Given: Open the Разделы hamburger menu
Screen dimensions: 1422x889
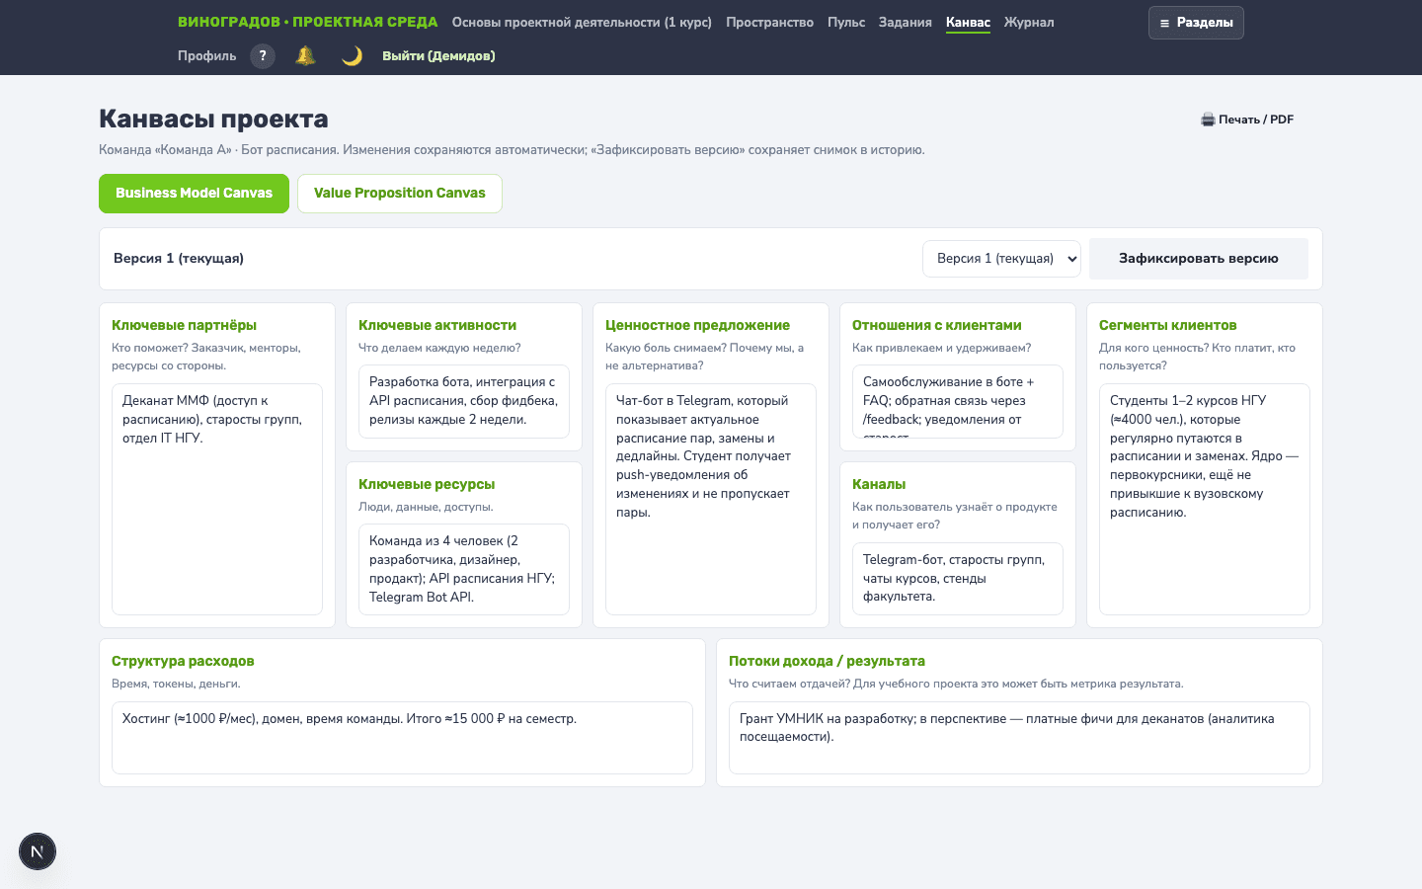Looking at the screenshot, I should (x=1196, y=23).
